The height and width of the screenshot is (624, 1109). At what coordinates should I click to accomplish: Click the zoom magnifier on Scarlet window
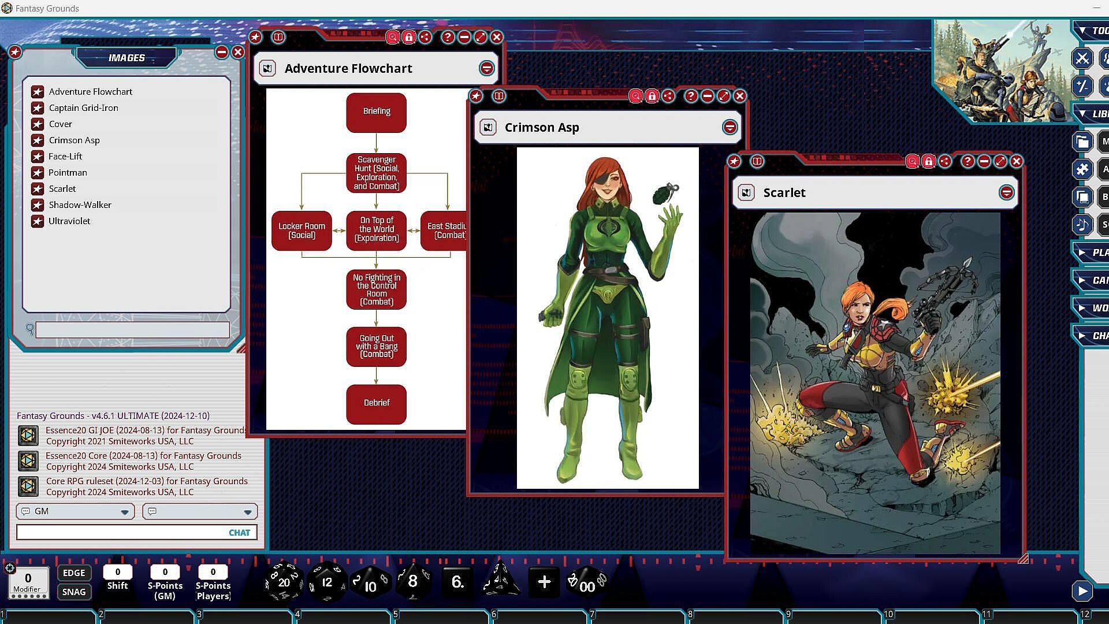pos(912,162)
